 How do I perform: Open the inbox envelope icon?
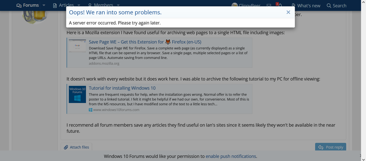point(269,5)
